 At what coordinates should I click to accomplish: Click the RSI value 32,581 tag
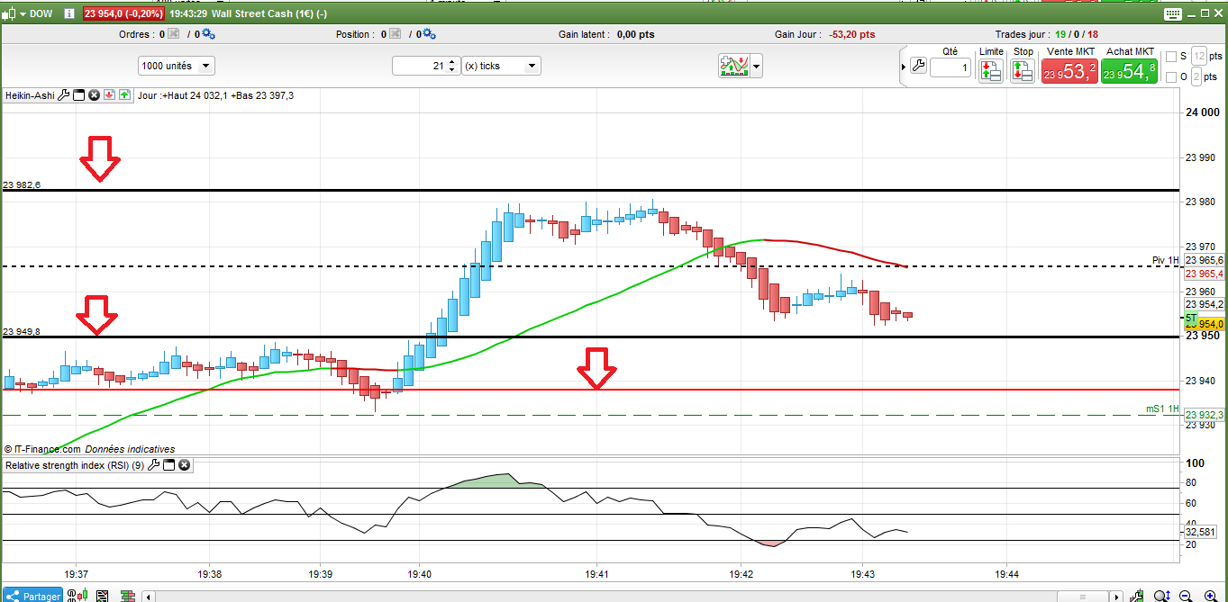[x=1203, y=532]
